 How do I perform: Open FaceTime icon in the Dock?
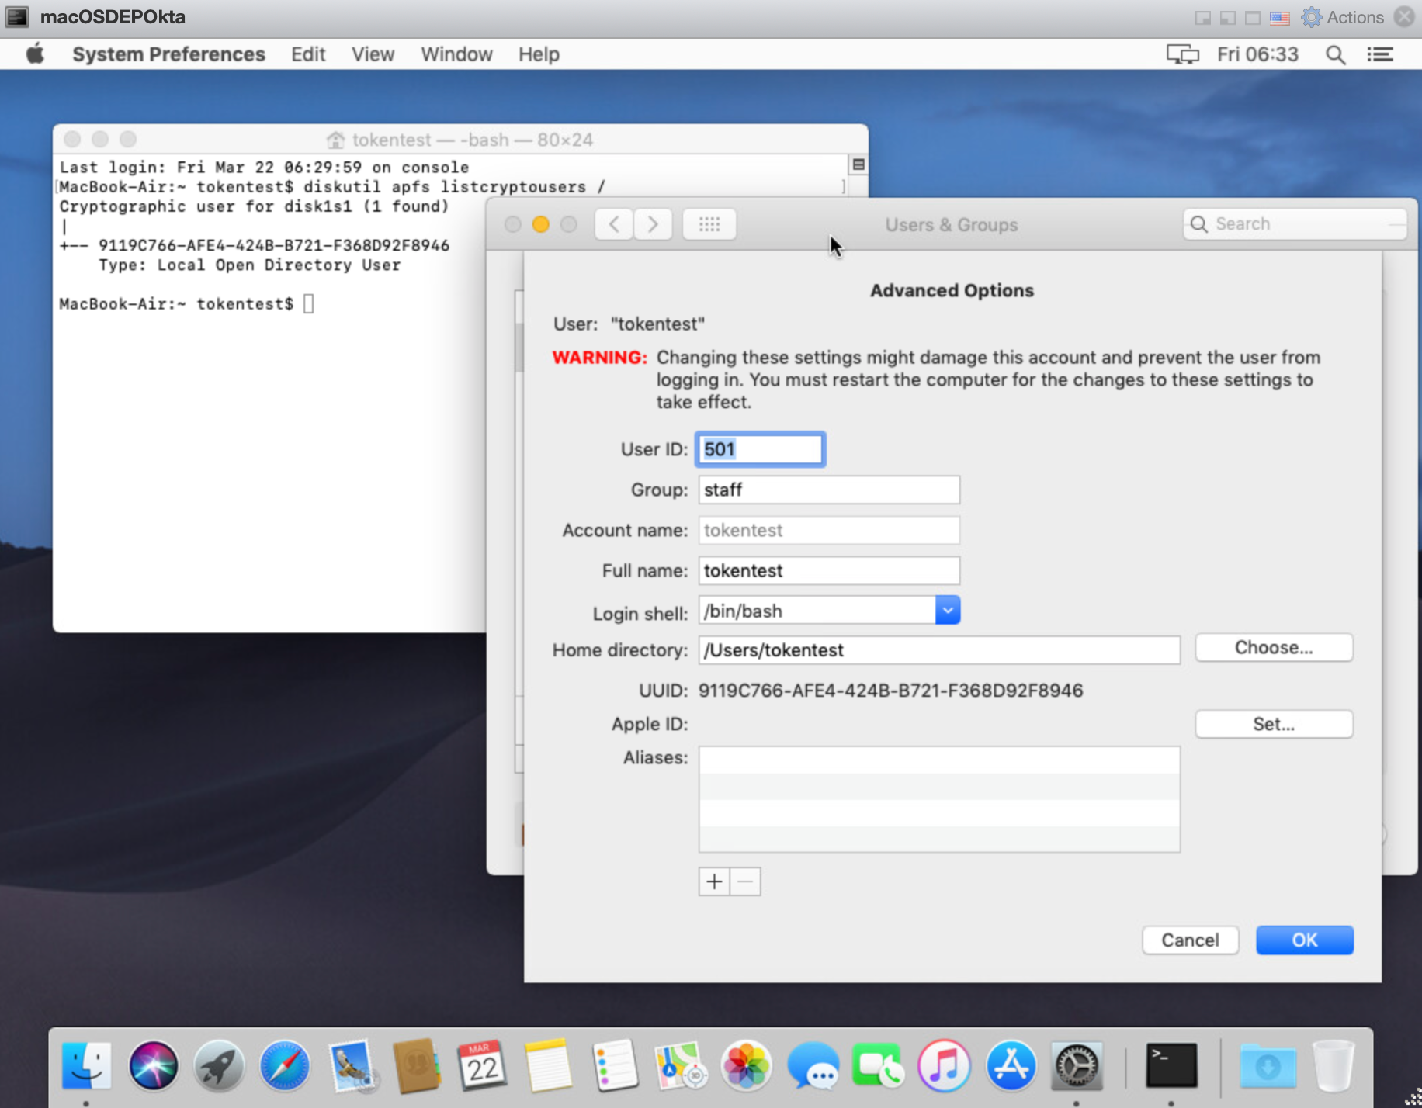(x=878, y=1065)
